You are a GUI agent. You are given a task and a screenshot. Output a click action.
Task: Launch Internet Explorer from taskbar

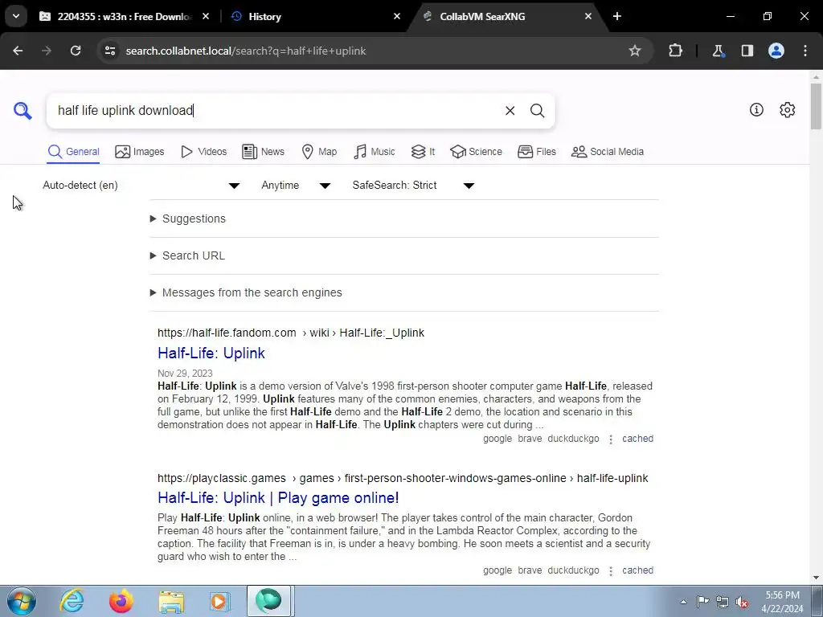tap(72, 601)
